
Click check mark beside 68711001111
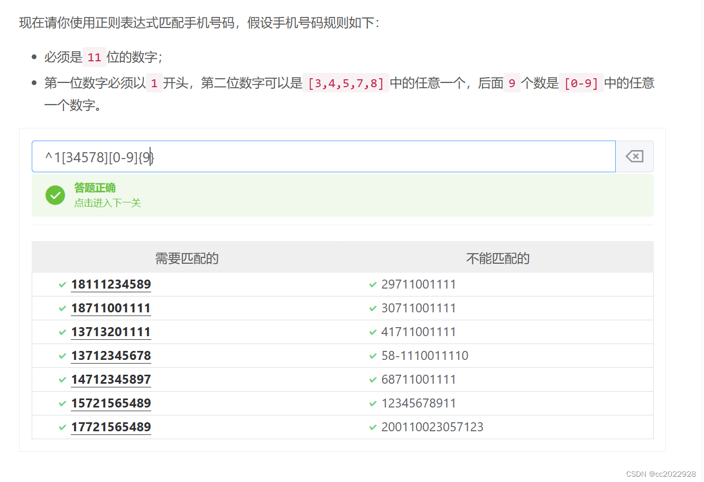pyautogui.click(x=373, y=380)
